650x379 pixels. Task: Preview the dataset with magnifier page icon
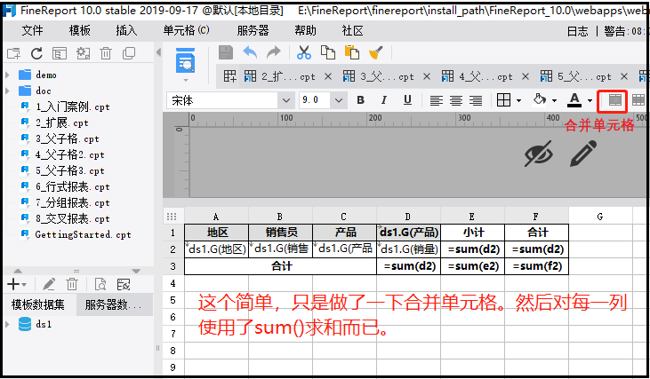pos(100,284)
